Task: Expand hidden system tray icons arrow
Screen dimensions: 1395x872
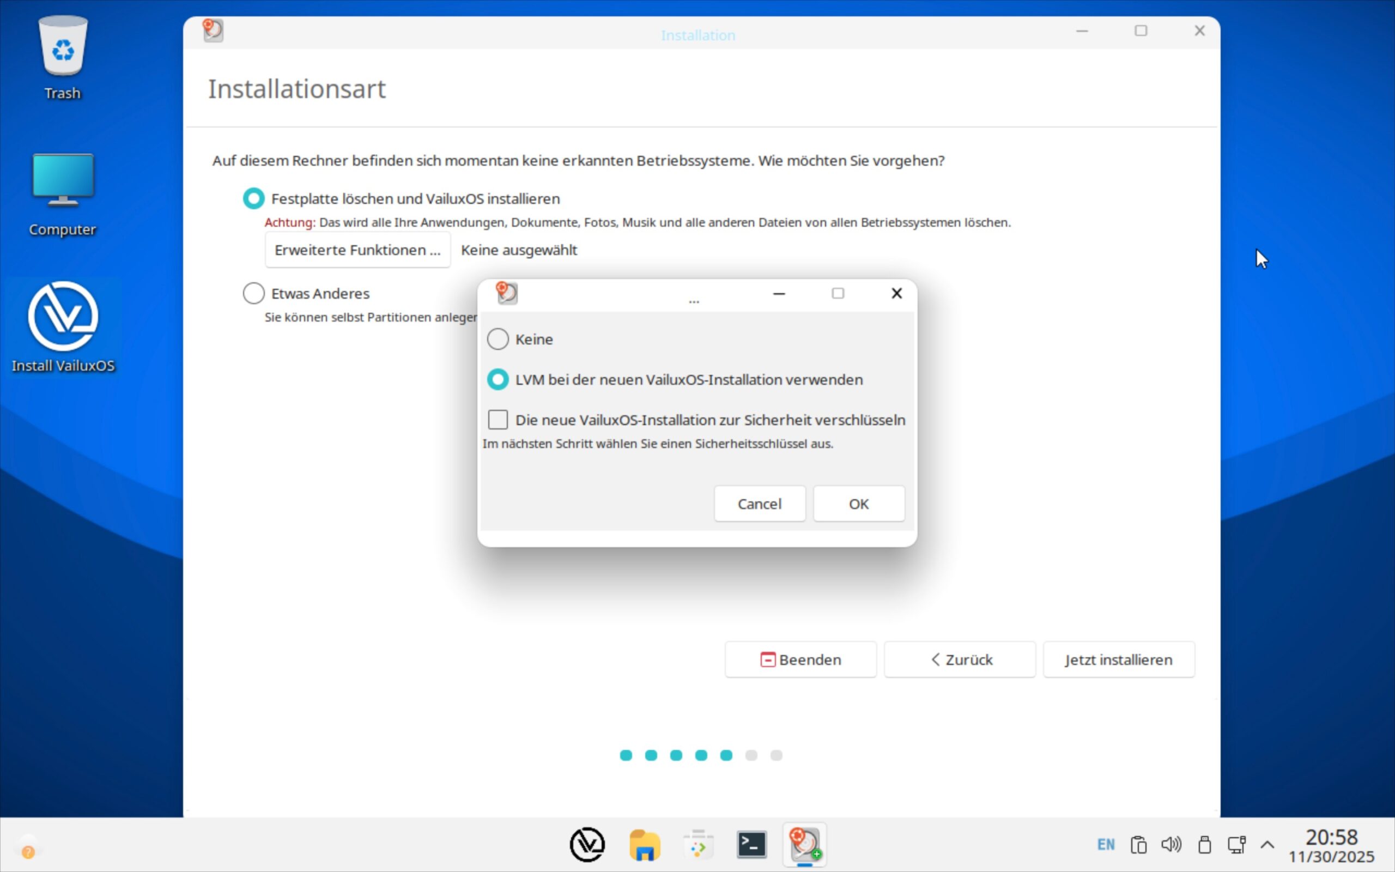Action: [1267, 845]
